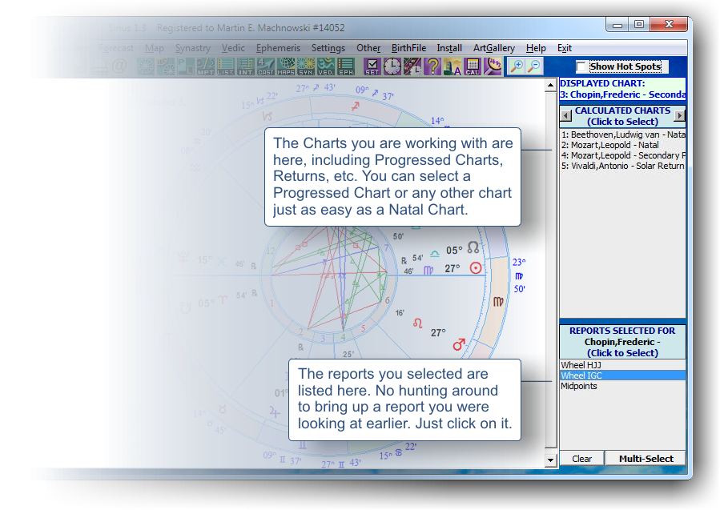Viewport: 720px width, 510px height.
Task: Enable the Show Hot Spots checkbox
Action: coord(581,67)
